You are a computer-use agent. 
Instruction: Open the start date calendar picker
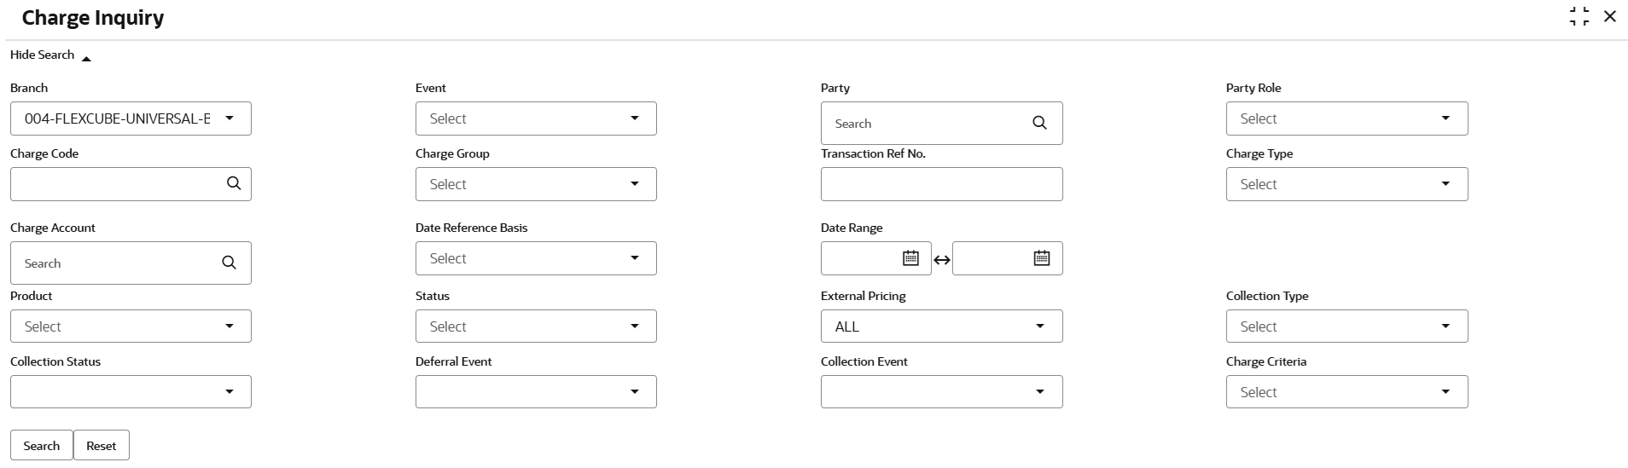point(910,258)
